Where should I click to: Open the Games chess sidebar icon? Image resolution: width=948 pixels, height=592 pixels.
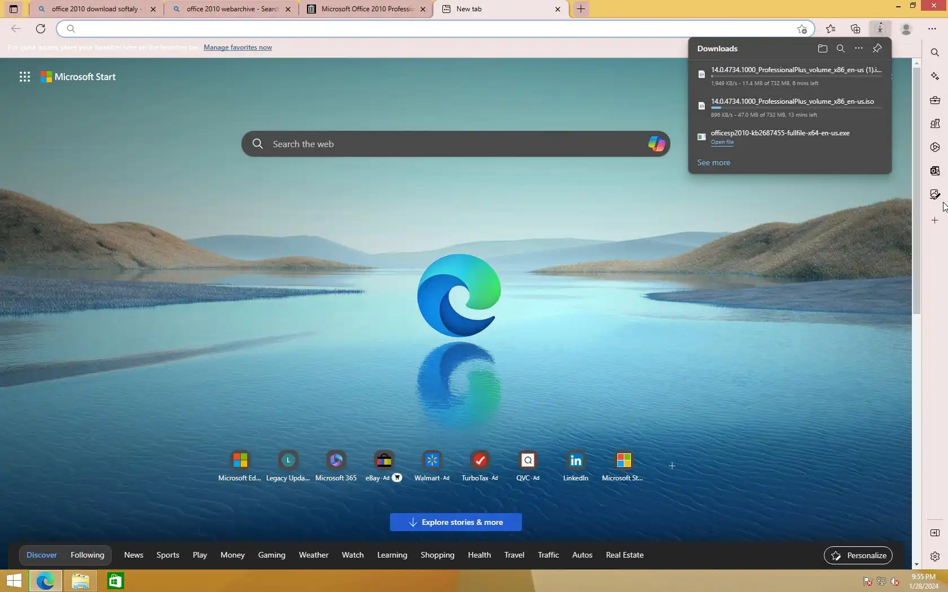(x=935, y=123)
